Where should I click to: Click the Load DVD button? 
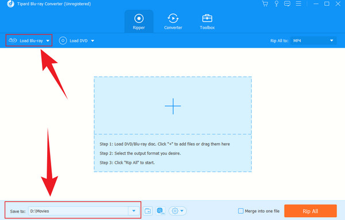(x=73, y=41)
